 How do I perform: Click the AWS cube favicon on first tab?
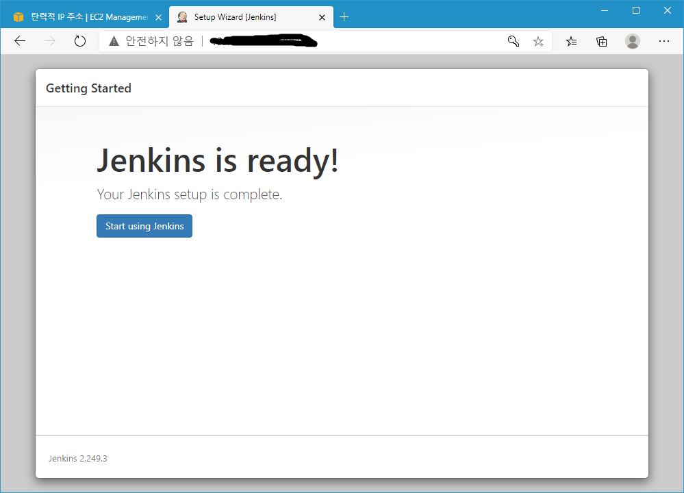point(18,17)
